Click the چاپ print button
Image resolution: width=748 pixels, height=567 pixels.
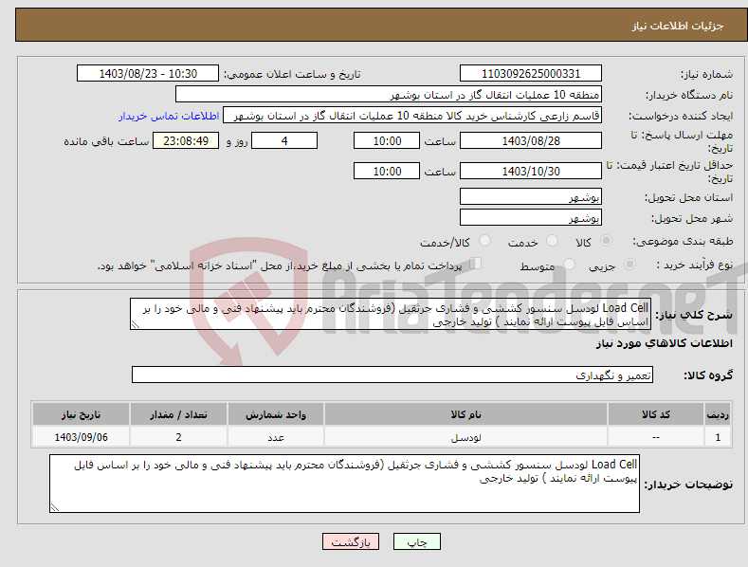tap(417, 541)
